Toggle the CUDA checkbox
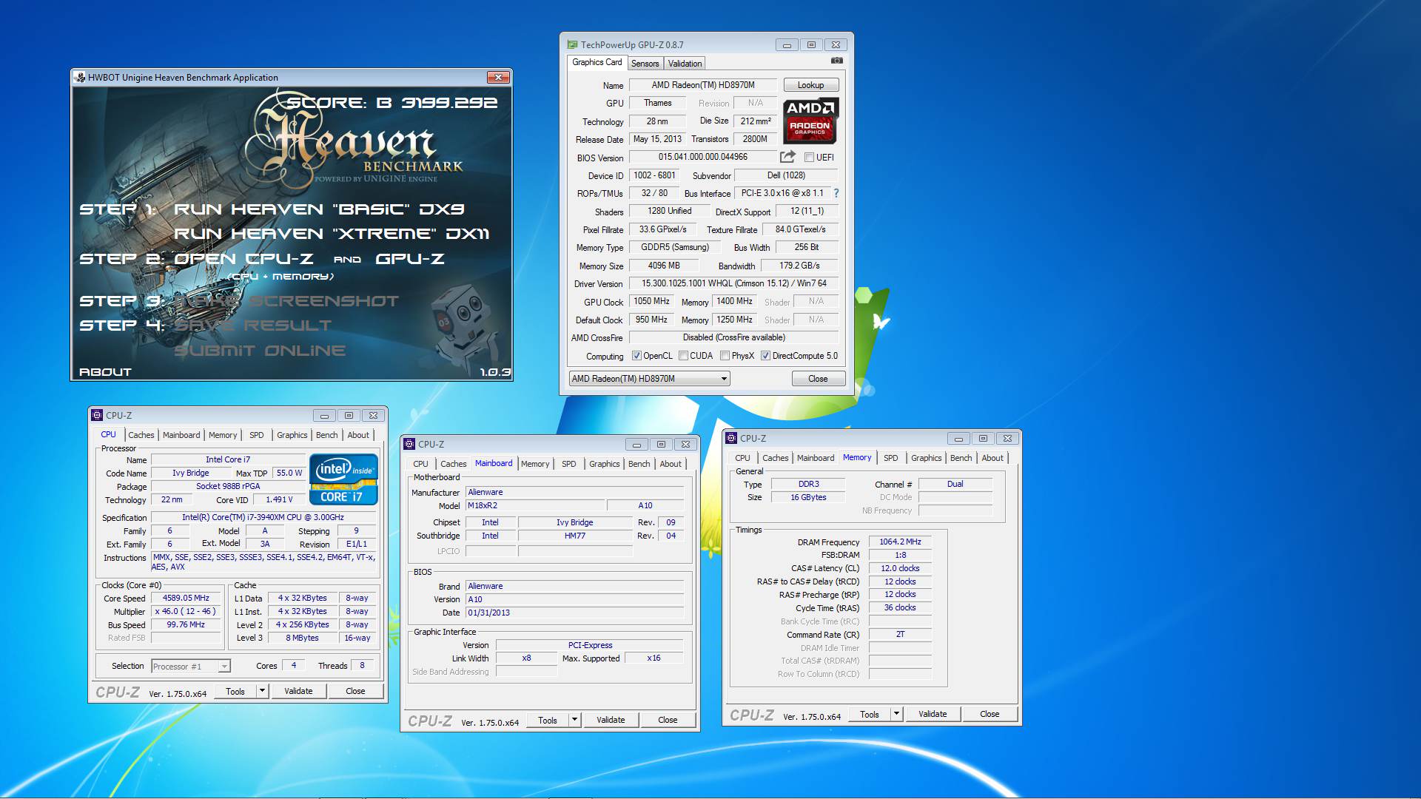The image size is (1421, 799). point(683,356)
